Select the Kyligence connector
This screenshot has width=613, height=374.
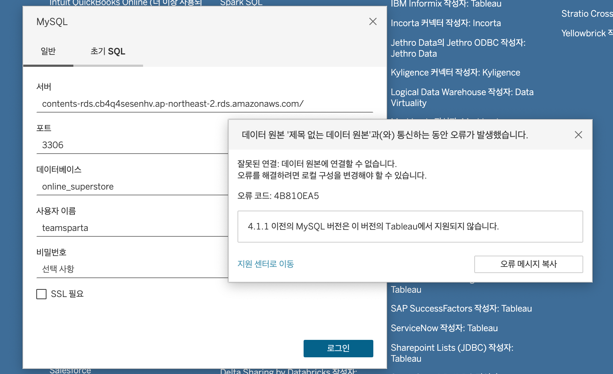click(x=455, y=73)
